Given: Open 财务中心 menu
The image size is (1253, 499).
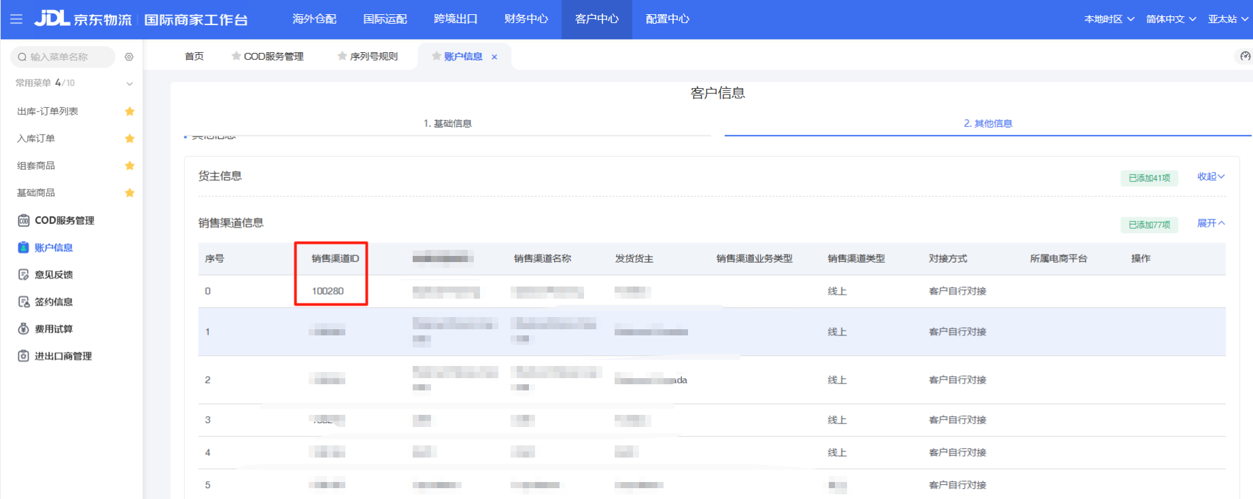Looking at the screenshot, I should point(526,19).
